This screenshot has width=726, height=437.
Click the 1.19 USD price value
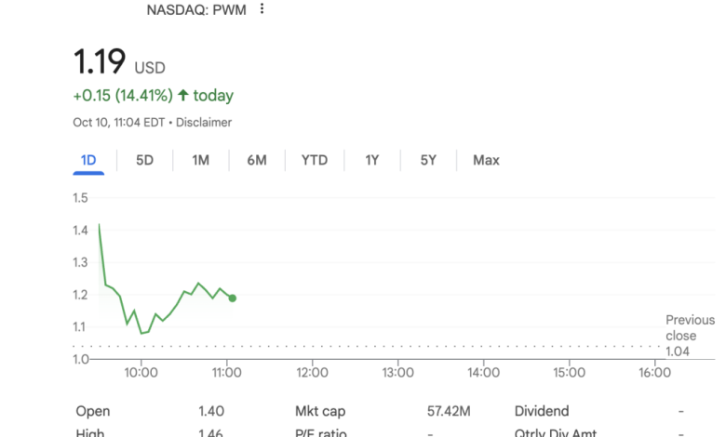[100, 63]
